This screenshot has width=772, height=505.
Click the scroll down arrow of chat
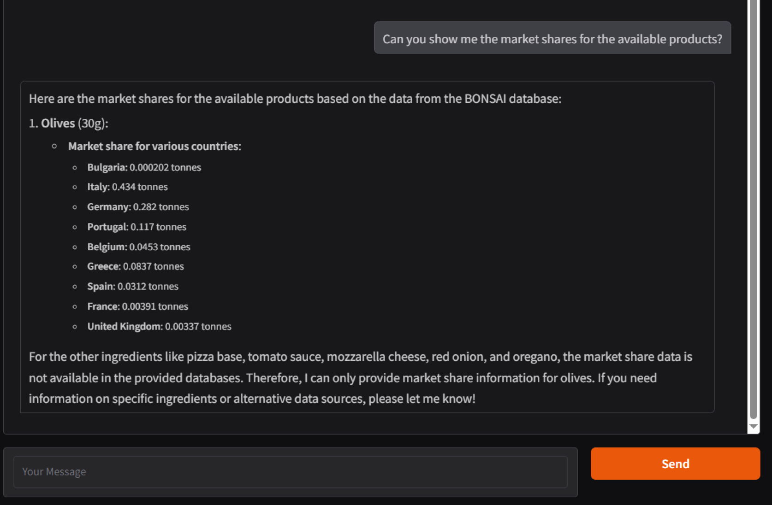coord(754,427)
